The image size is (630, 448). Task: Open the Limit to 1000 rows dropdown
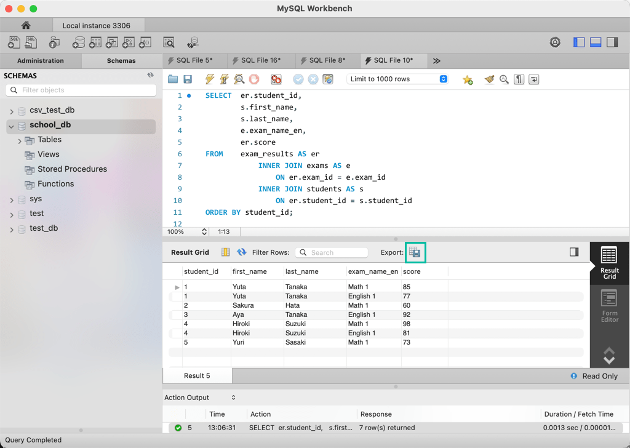(x=397, y=79)
